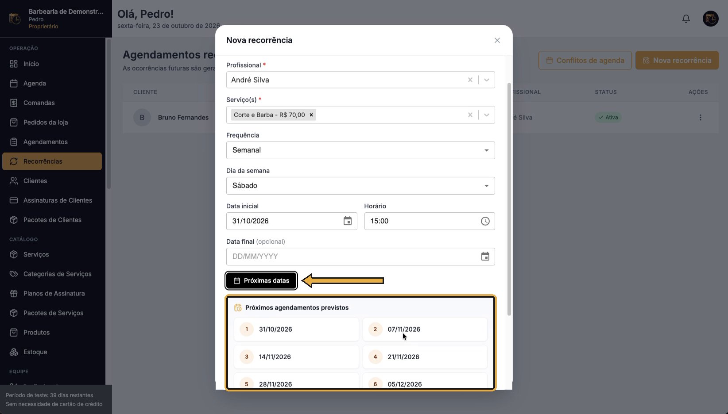Open actions menu for Bruno Fernandes row
728x414 pixels.
click(x=701, y=118)
